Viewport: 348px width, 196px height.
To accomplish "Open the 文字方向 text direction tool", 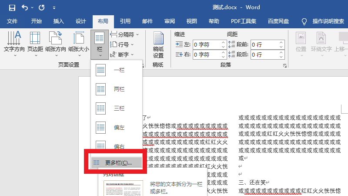I will (14, 44).
